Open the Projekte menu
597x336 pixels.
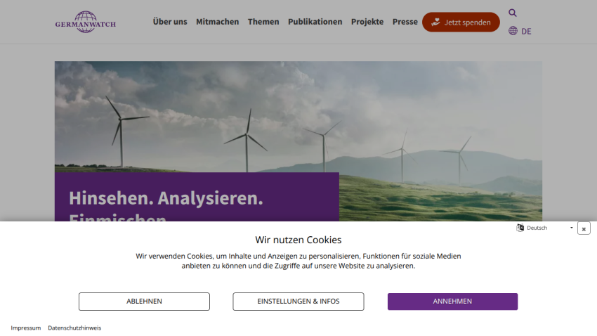tap(367, 22)
